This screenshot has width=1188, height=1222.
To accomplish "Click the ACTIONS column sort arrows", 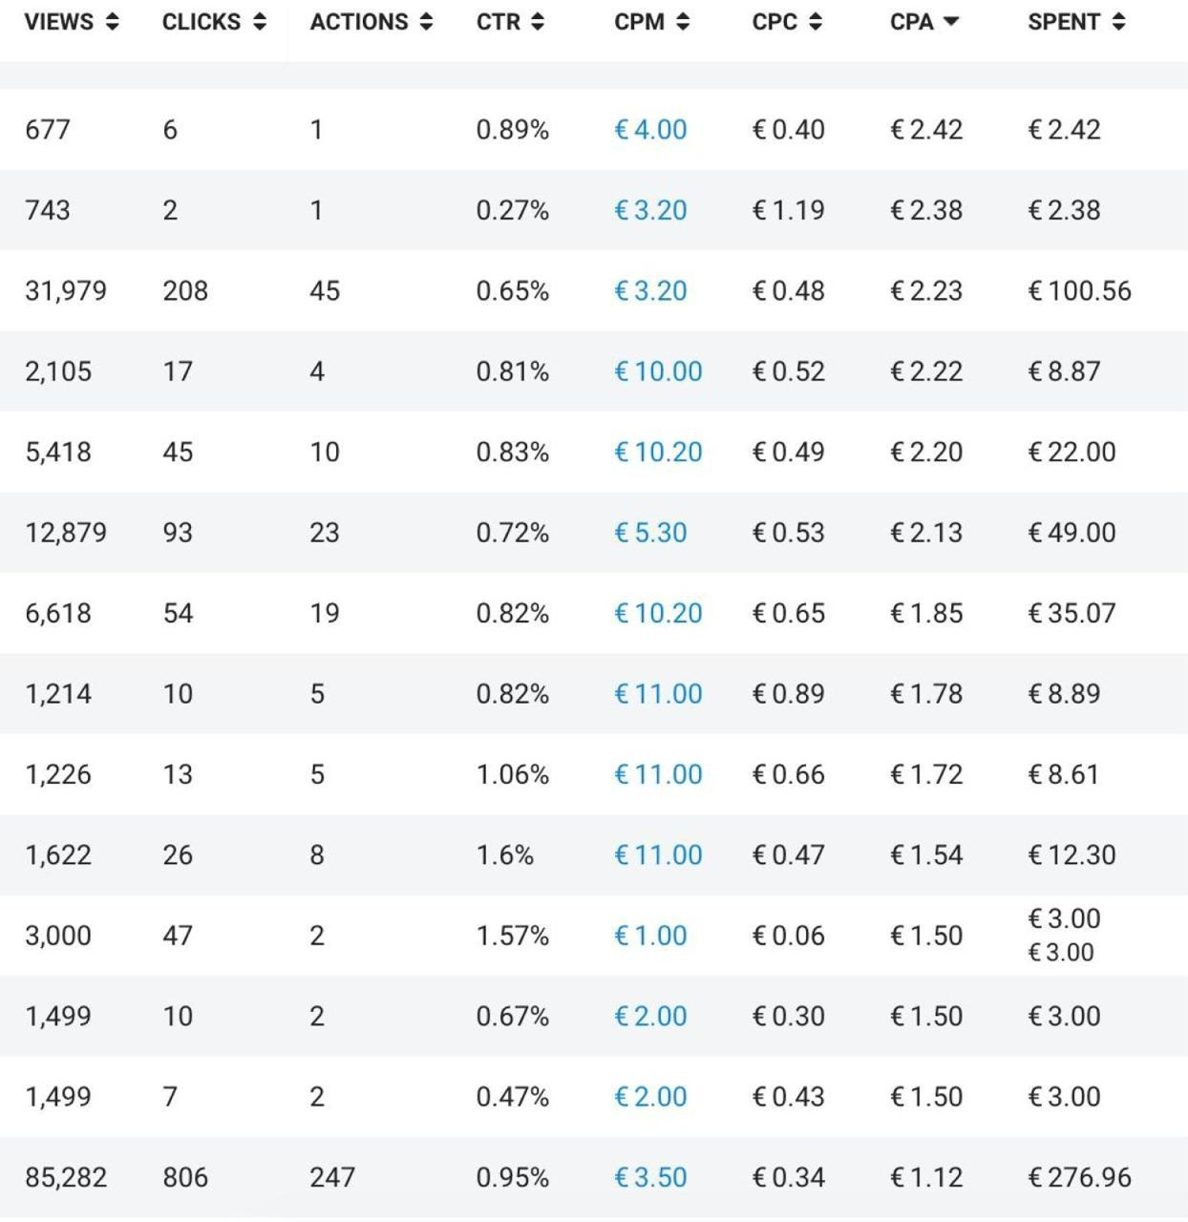I will pos(426,22).
